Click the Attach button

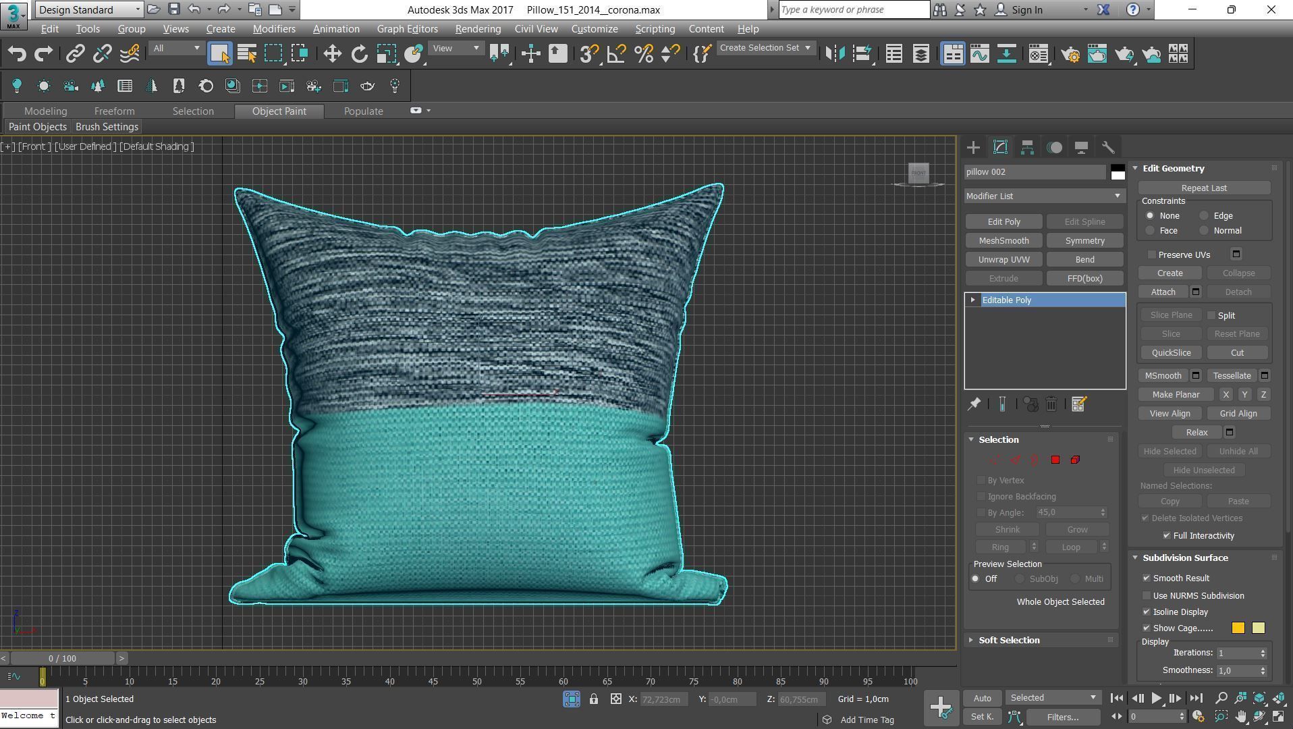(1163, 292)
